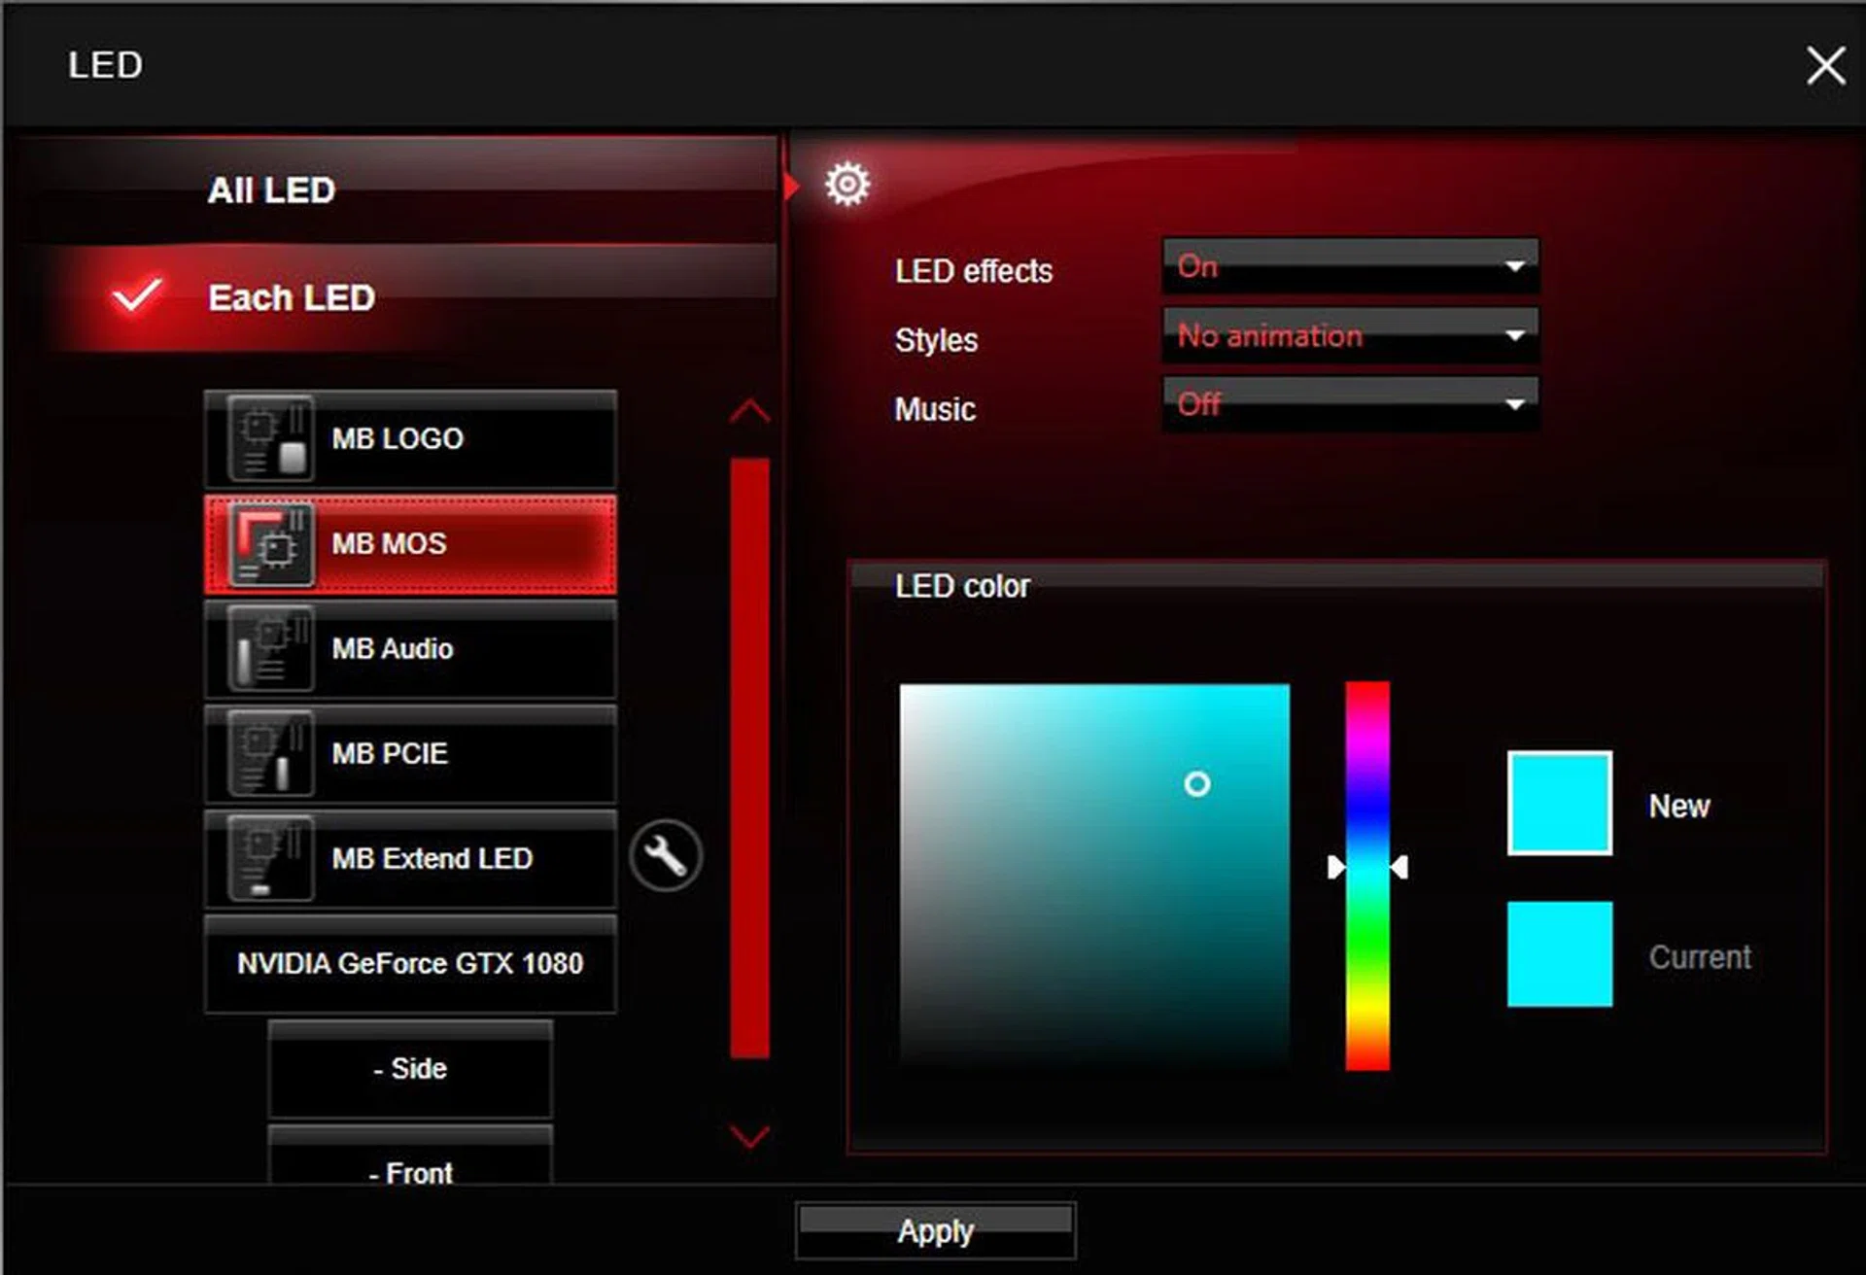Expand the Styles dropdown

coord(1350,336)
